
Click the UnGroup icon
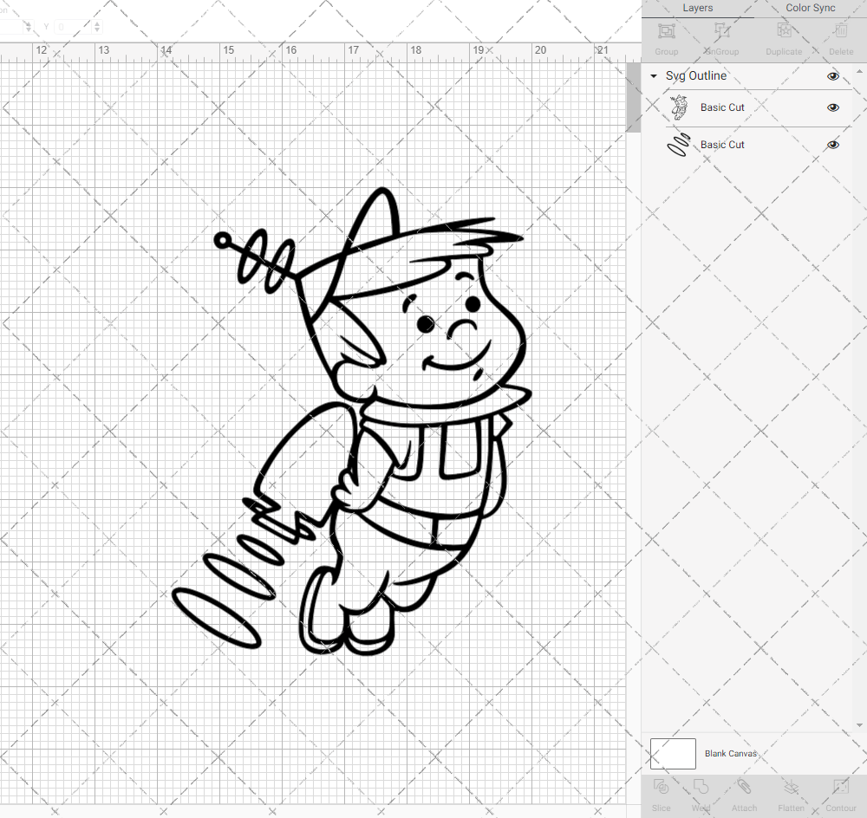pos(722,30)
